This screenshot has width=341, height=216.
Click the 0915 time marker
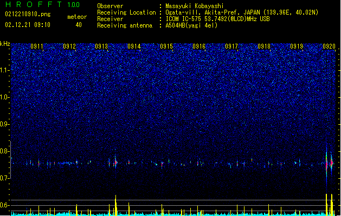166,46
